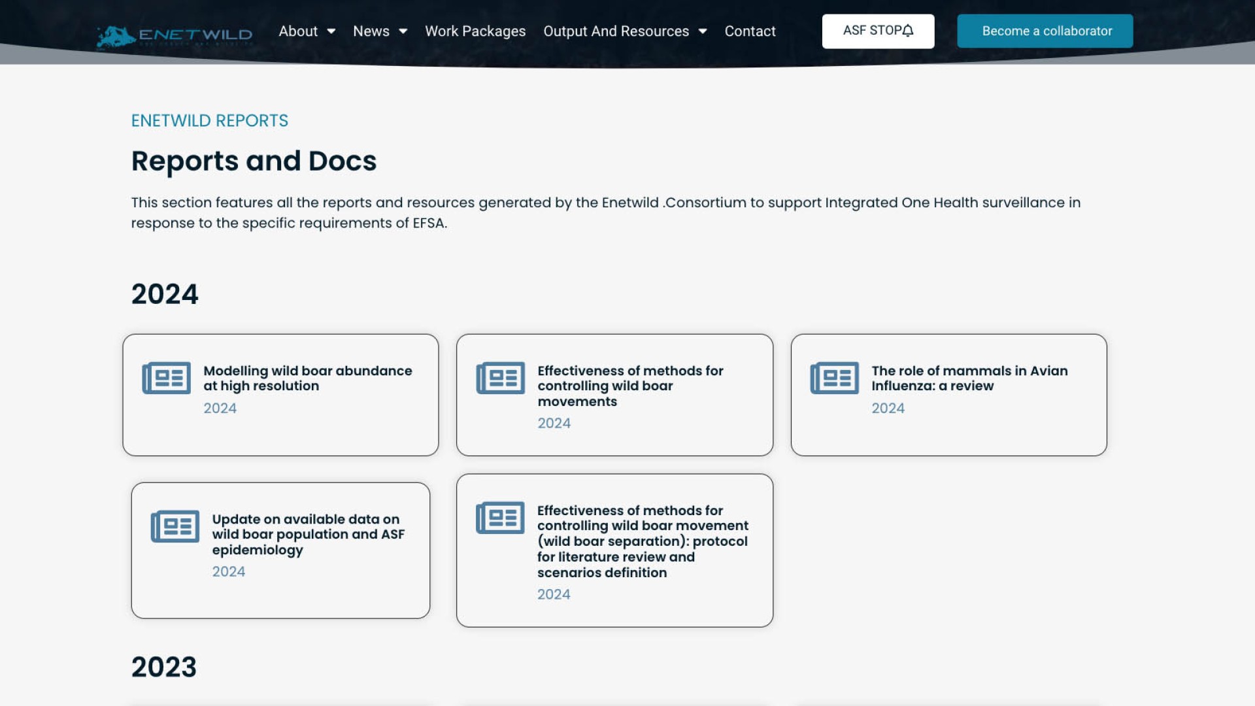Open Modelling wild boar abundance at high resolution
Screen dimensions: 1255x706
click(308, 378)
